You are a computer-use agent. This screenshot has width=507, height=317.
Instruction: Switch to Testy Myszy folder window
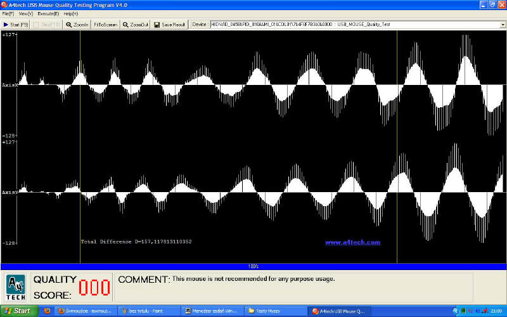276,311
